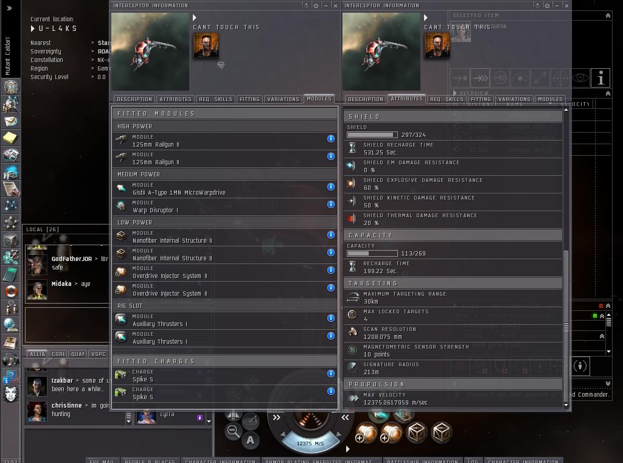Switch to Fitting tab in left info window

[249, 99]
